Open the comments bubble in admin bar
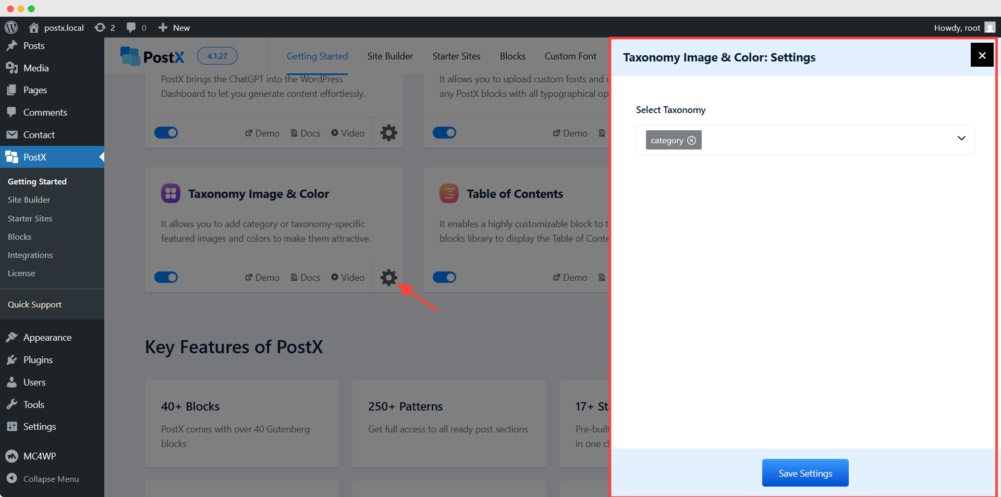This screenshot has width=1001, height=497. [x=137, y=28]
